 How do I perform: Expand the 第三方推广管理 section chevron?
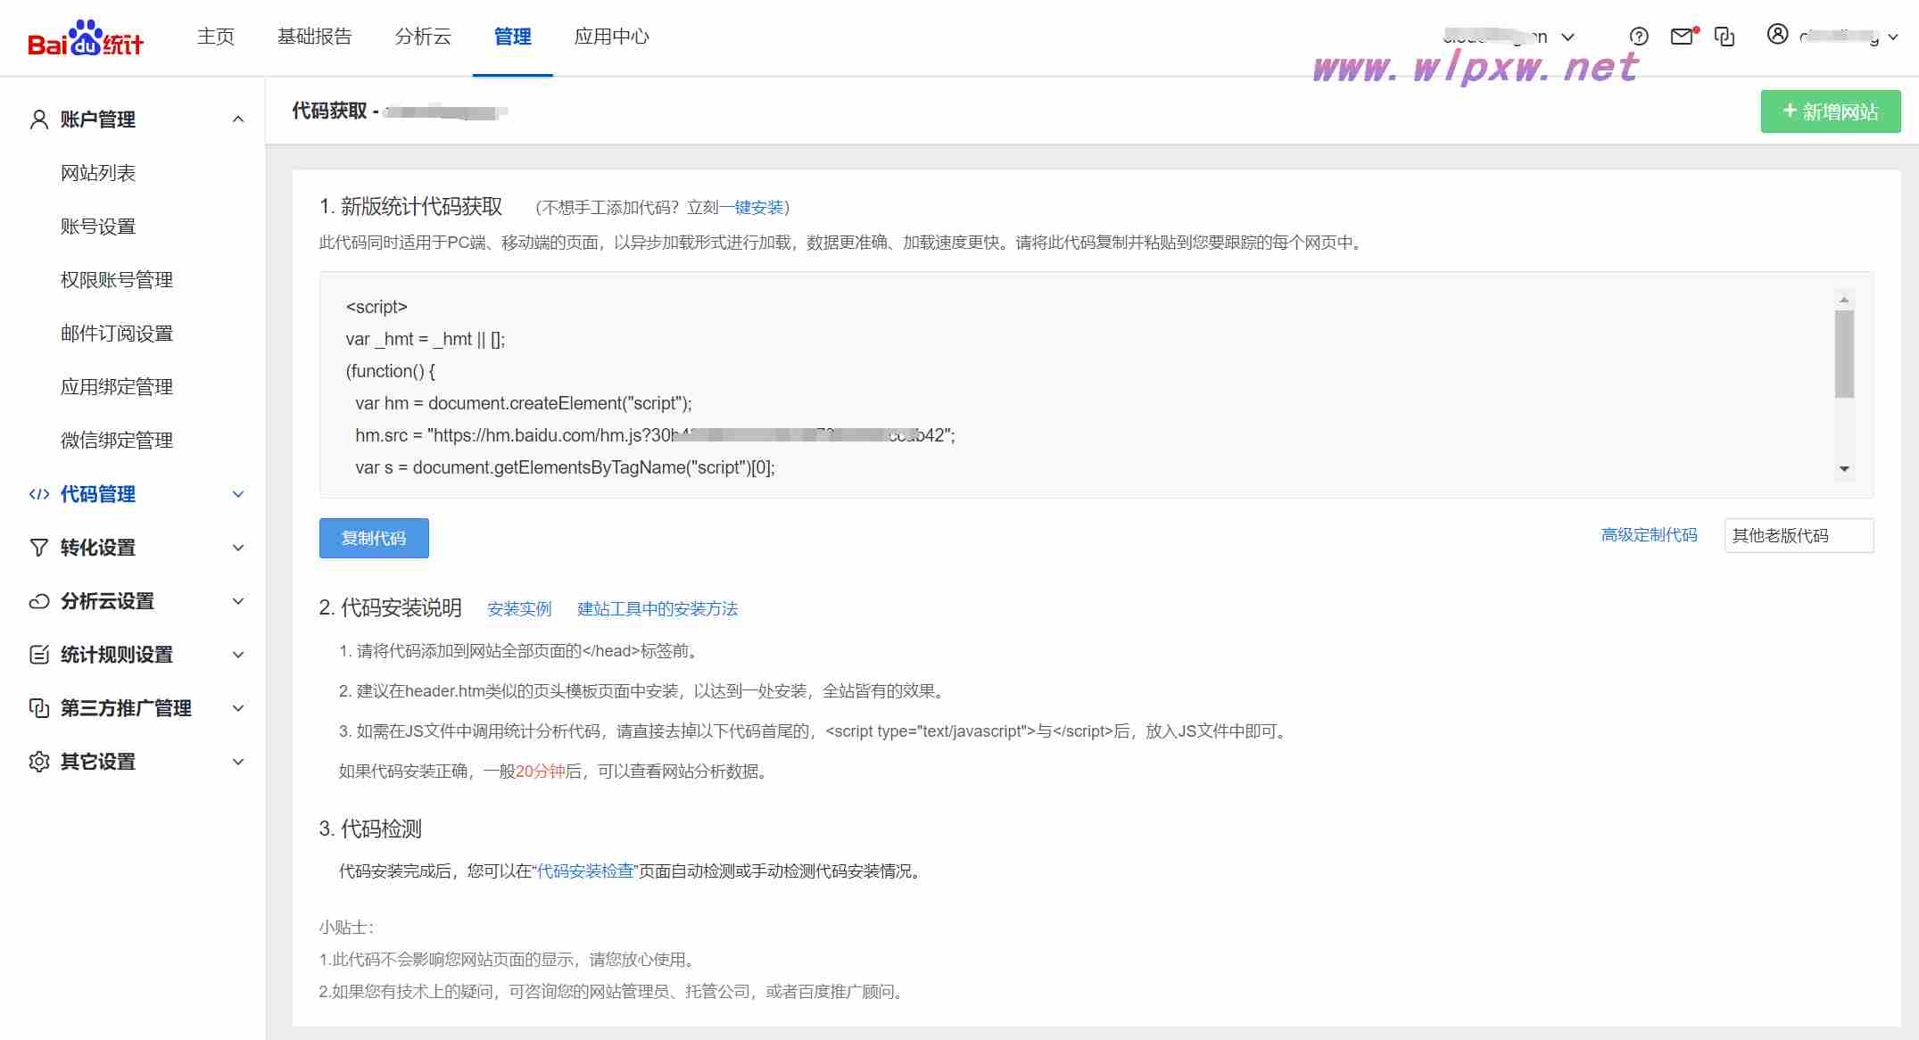point(238,708)
